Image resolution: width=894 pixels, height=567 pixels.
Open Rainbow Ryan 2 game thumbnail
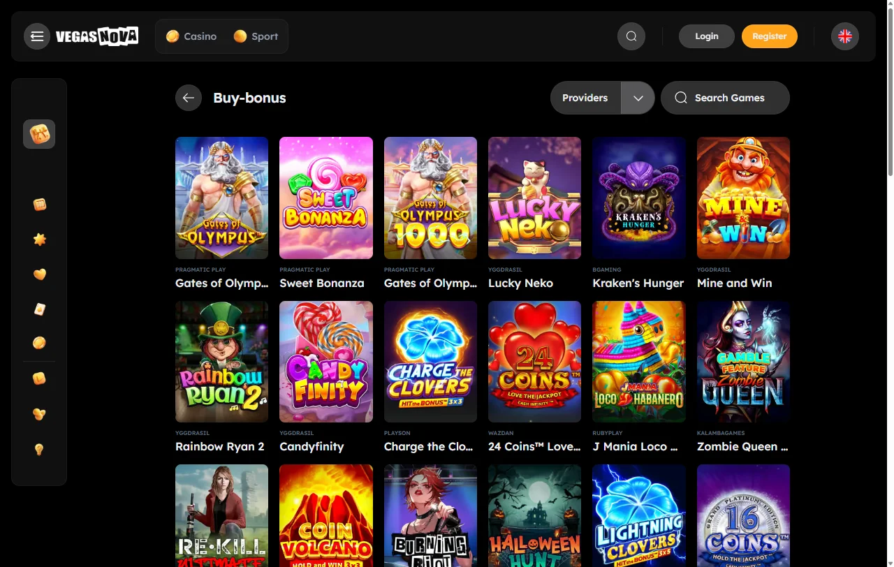click(x=221, y=362)
